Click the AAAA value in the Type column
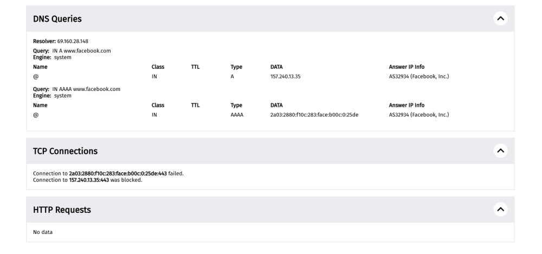This screenshot has height=254, width=542. point(237,115)
